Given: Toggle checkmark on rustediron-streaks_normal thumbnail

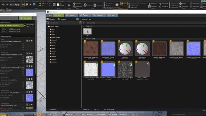Looking at the screenshot, I should pyautogui.click(x=114, y=65).
